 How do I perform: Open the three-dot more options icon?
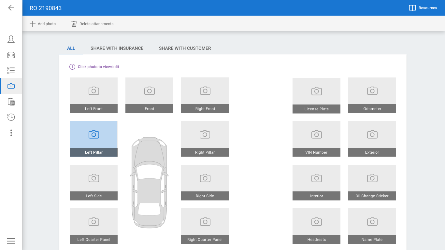tap(11, 133)
